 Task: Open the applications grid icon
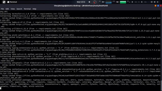point(4,2)
